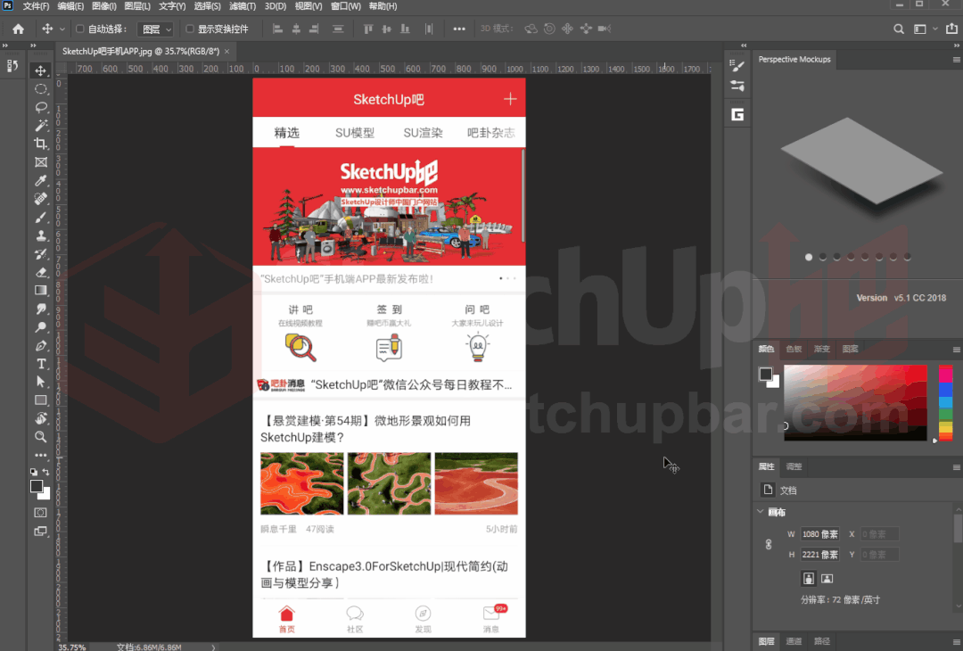963x651 pixels.
Task: Select the Lasso tool
Action: pos(40,108)
